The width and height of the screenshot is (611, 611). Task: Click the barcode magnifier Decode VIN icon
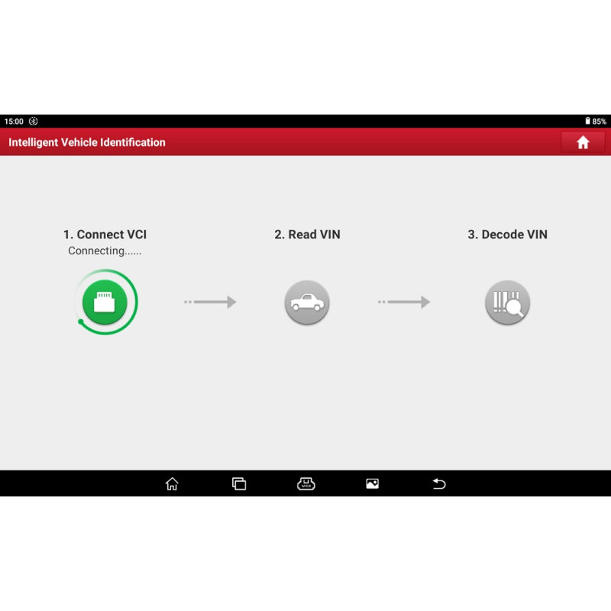pyautogui.click(x=507, y=302)
